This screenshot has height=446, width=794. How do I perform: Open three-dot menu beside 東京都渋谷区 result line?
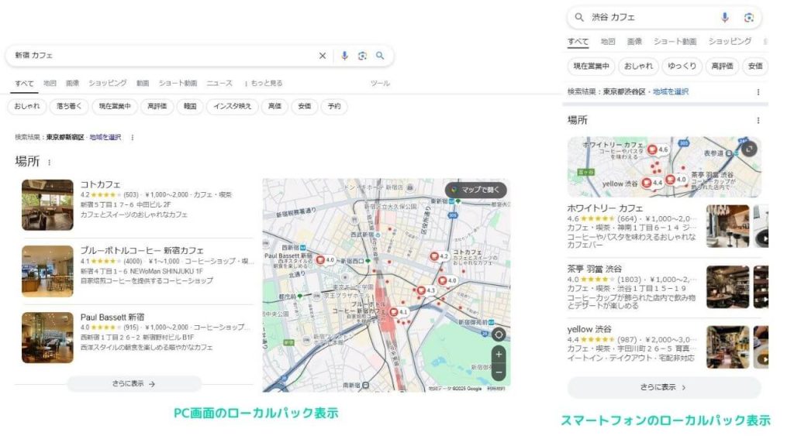click(x=758, y=92)
